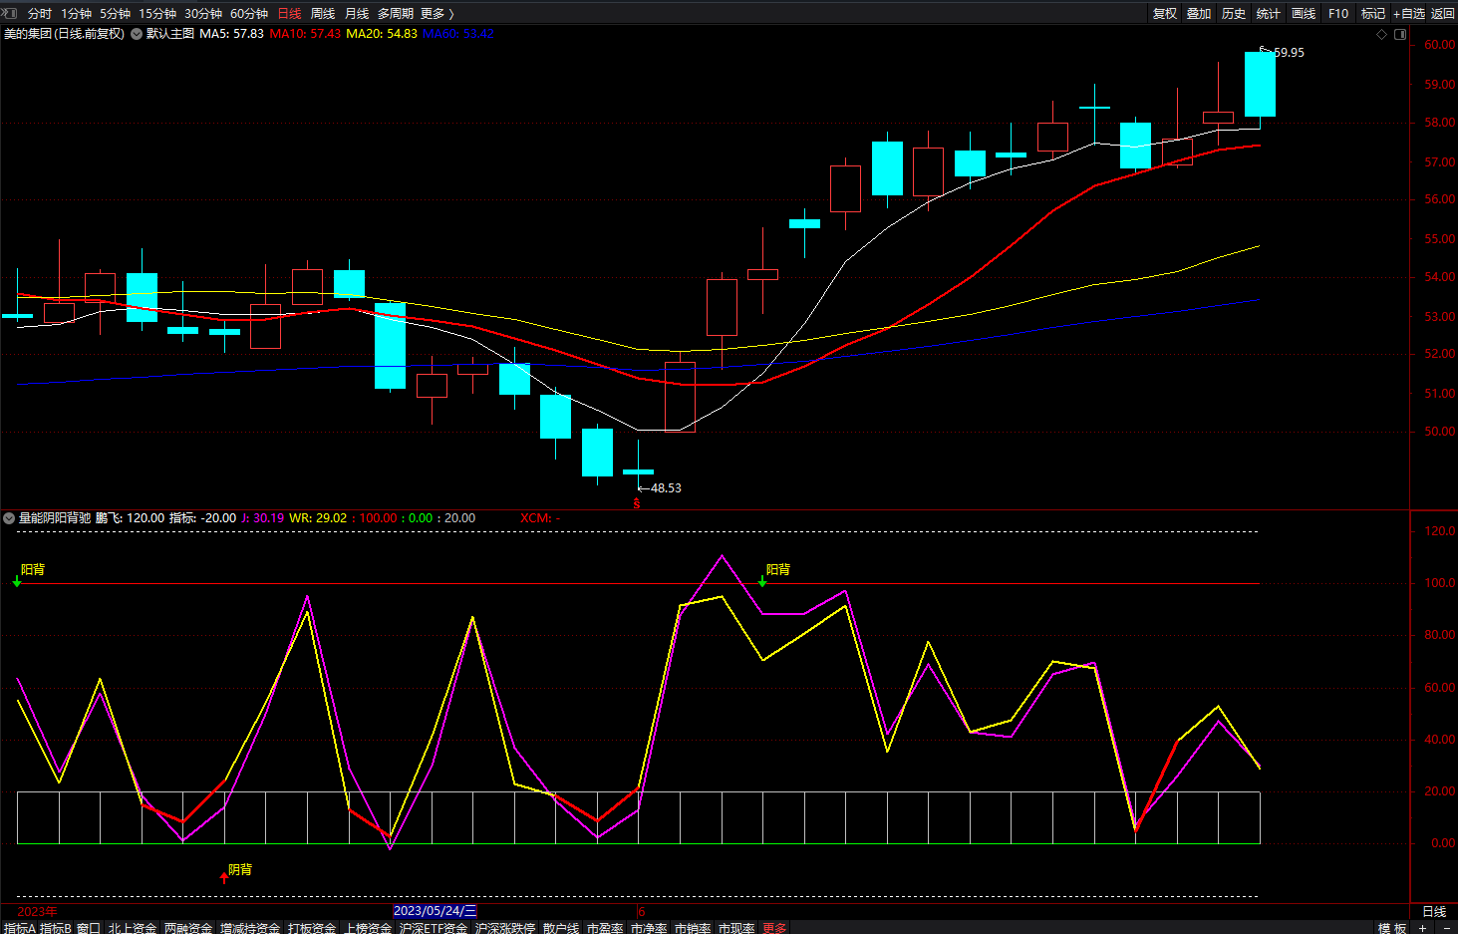Image resolution: width=1458 pixels, height=934 pixels.
Task: Open the 两融资金 indicator tab
Action: point(188,928)
